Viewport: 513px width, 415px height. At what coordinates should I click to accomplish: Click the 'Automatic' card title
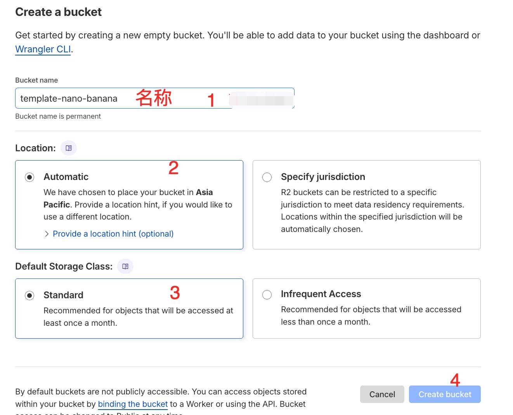pos(66,177)
